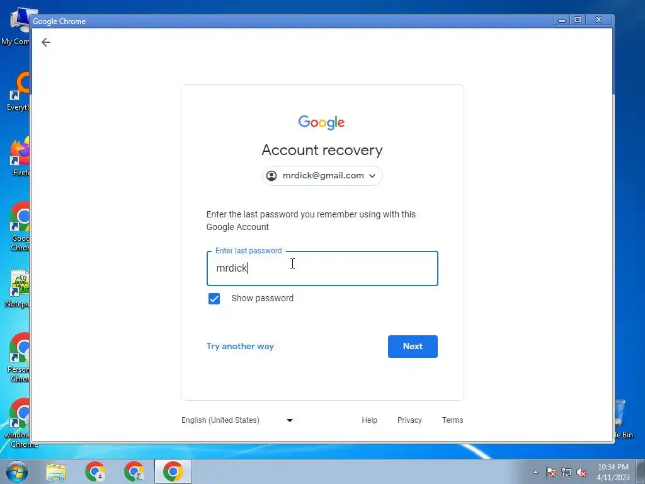The height and width of the screenshot is (484, 645).
Task: Click the network tray icon
Action: [x=566, y=472]
